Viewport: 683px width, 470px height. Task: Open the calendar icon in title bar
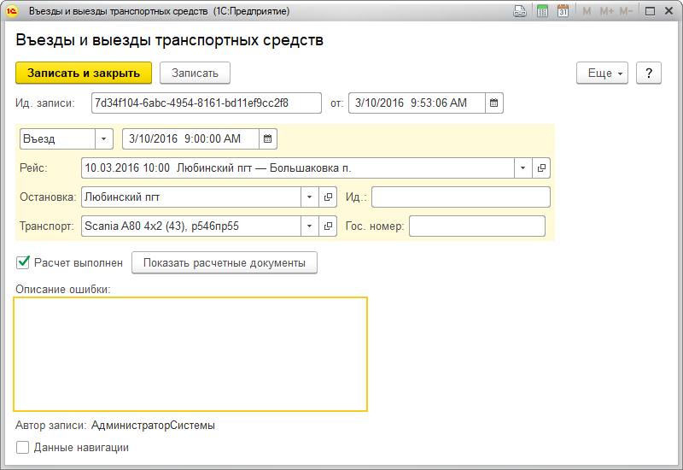563,12
